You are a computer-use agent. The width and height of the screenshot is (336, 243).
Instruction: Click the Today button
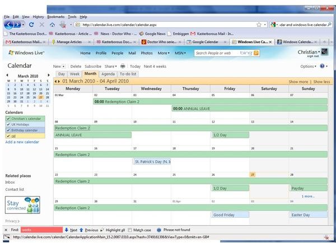pos(135,67)
